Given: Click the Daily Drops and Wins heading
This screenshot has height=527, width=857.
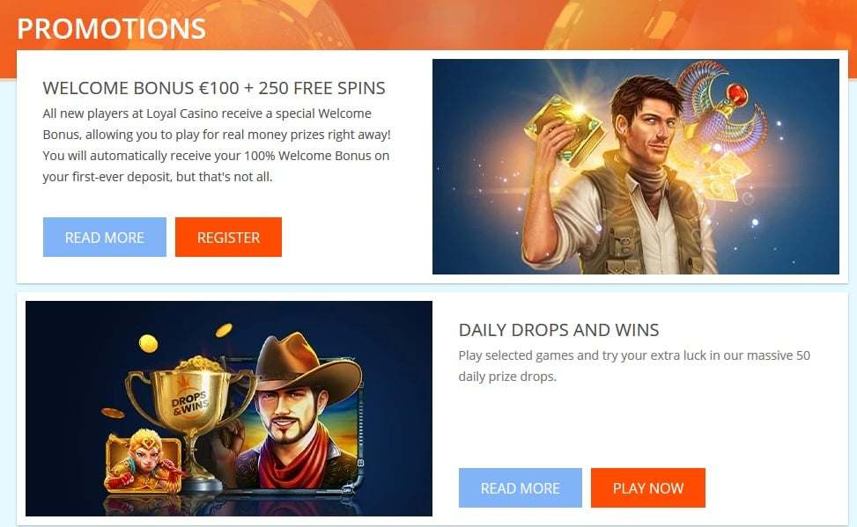Looking at the screenshot, I should [x=558, y=330].
